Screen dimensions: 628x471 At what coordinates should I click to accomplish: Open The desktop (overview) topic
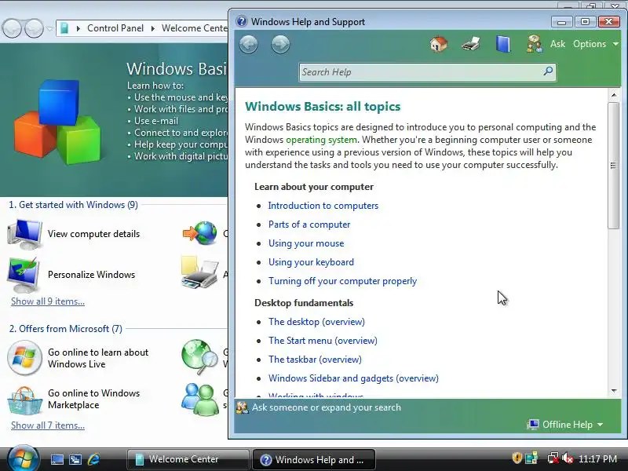click(316, 322)
